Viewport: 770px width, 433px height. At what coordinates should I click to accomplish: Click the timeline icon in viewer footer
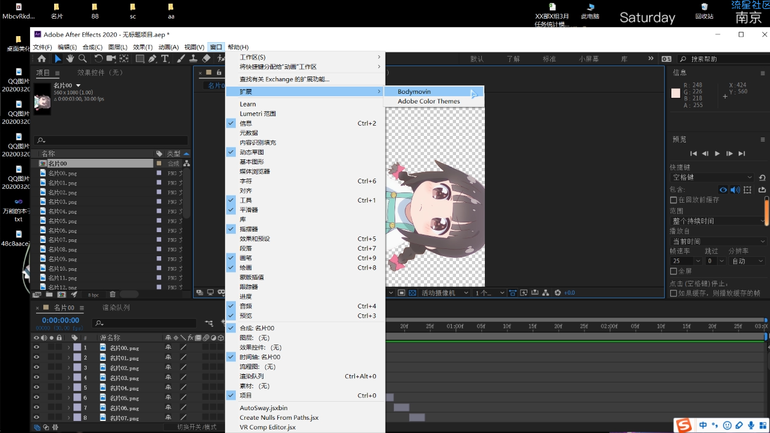tap(535, 293)
